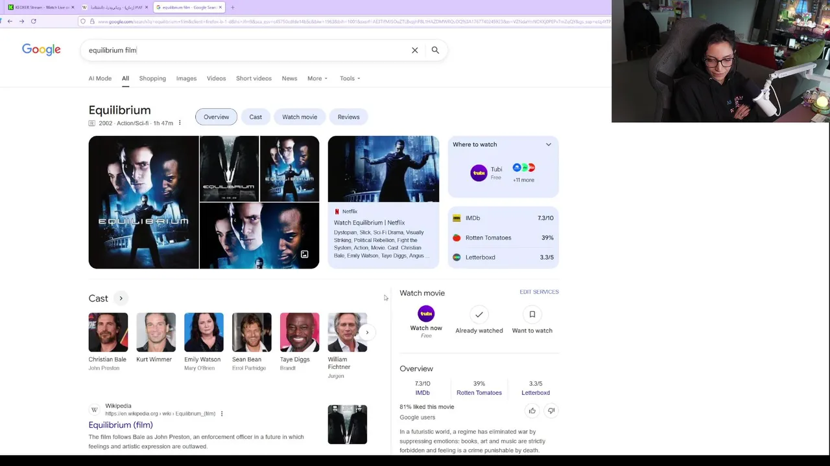Viewport: 830px width, 466px height.
Task: Click the thumbs down icon
Action: click(551, 410)
